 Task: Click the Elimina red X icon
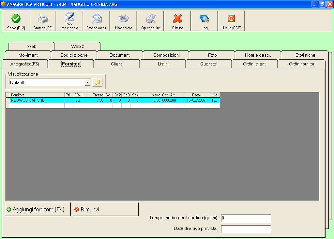(177, 19)
